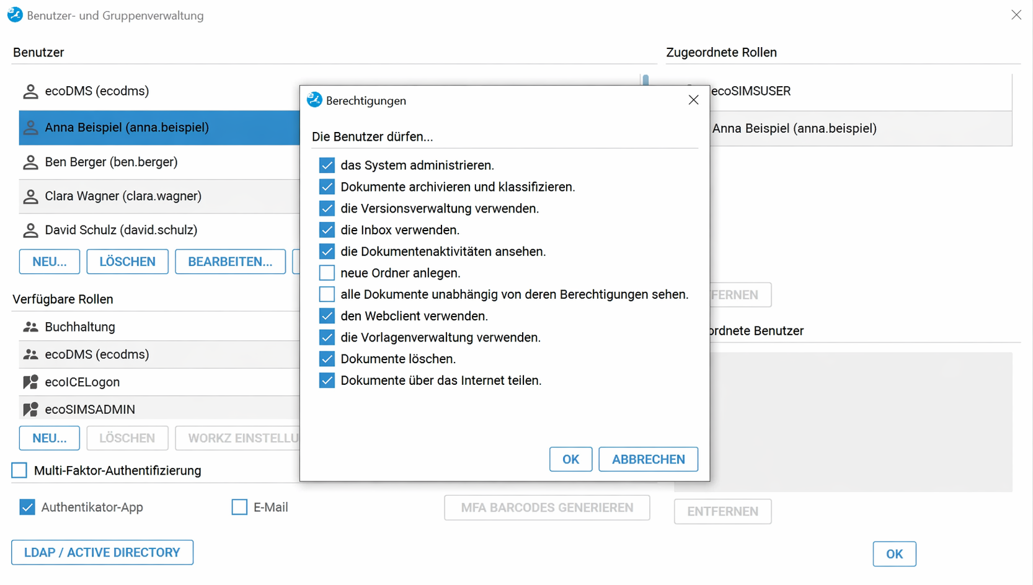
Task: Click the ecoDMS logo in Berechtigungen dialog title
Action: (315, 100)
